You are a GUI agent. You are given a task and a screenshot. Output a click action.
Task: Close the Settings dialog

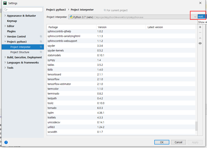tap(200, 3)
